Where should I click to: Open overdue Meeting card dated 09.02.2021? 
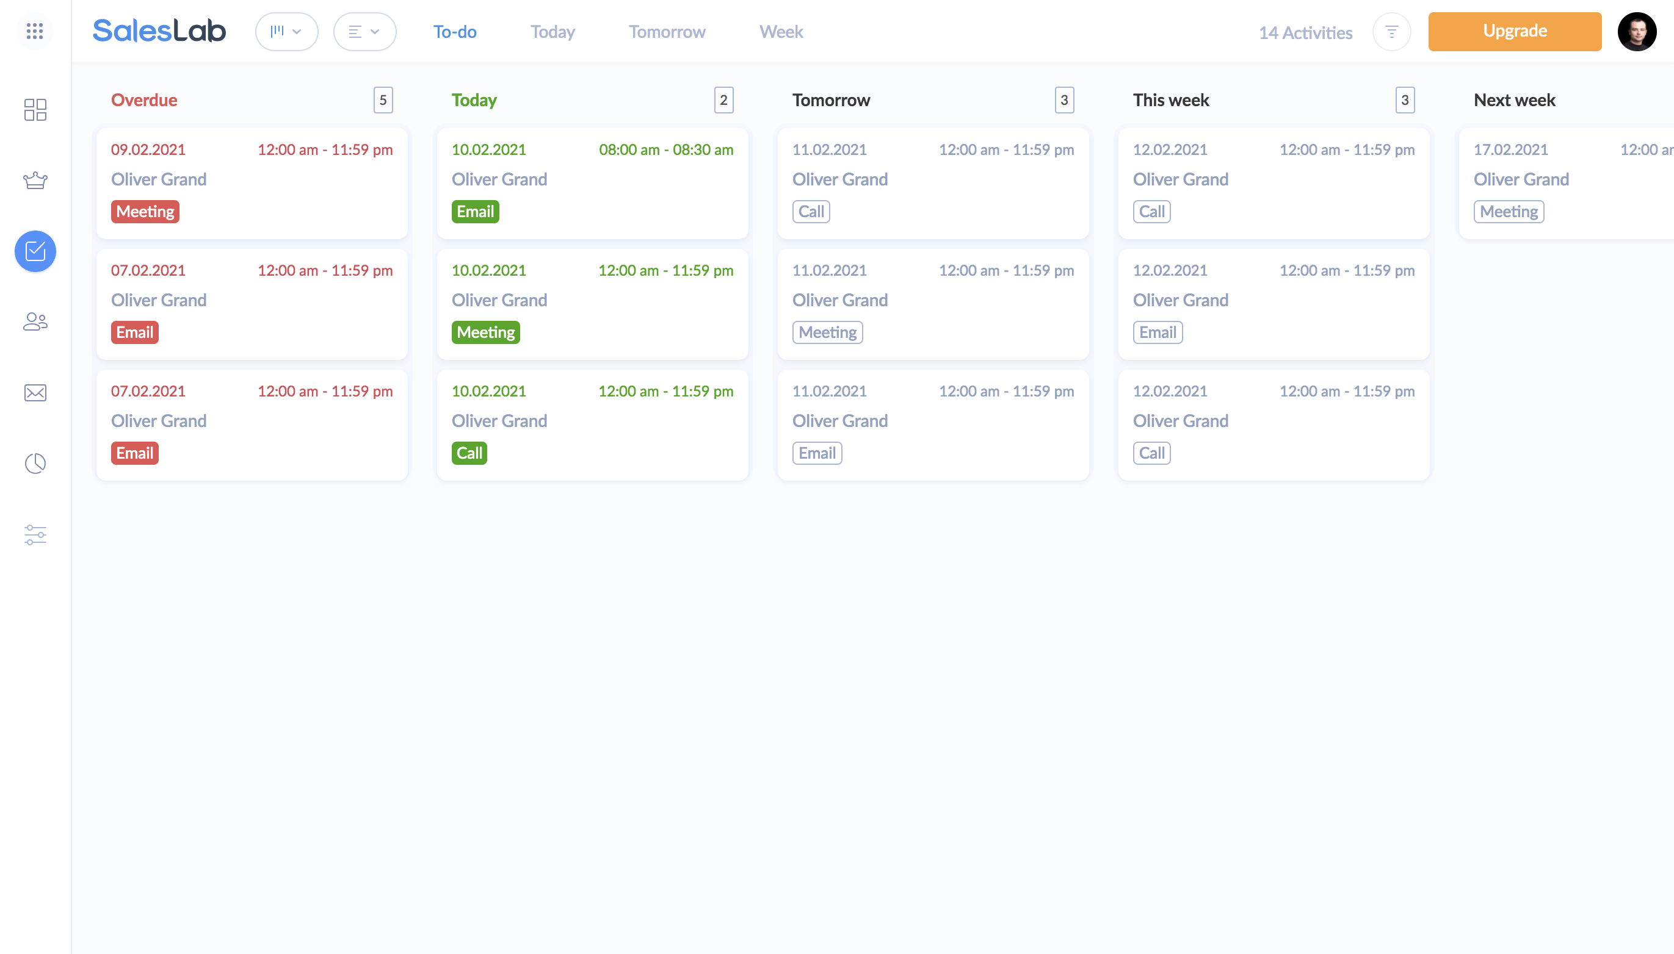(252, 182)
